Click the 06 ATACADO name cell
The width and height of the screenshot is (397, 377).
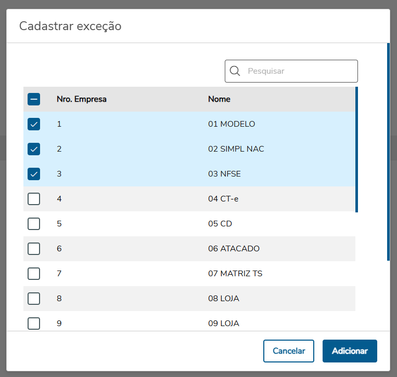[234, 249]
